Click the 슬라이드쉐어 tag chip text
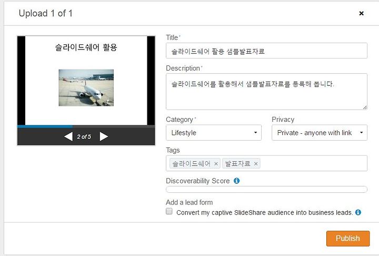 pyautogui.click(x=191, y=164)
